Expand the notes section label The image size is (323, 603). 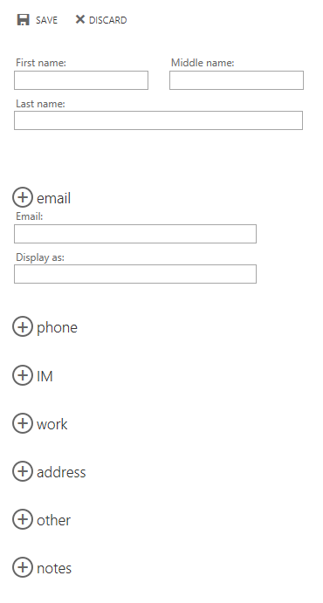54,568
